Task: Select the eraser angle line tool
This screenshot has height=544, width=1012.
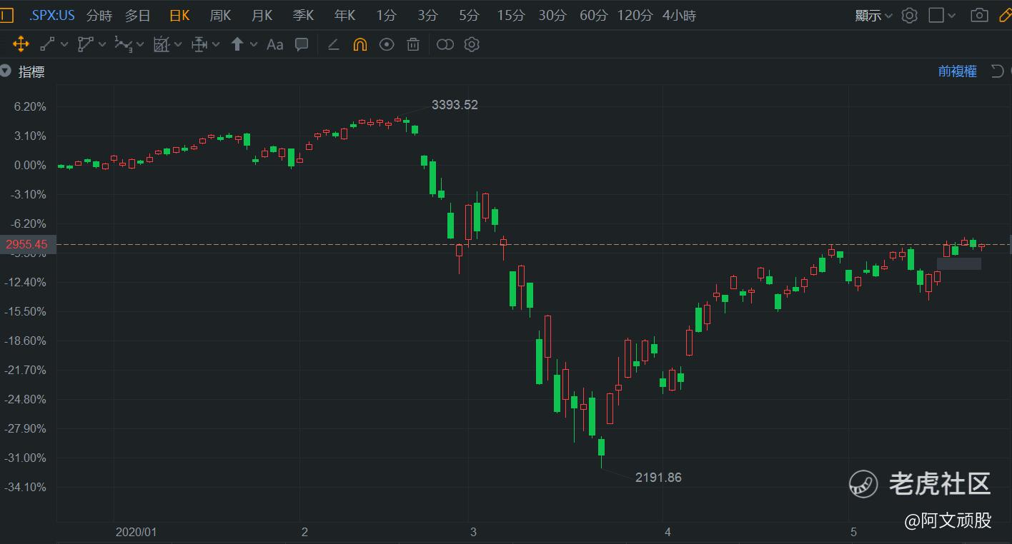Action: tap(333, 44)
